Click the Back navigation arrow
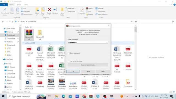Screen dimensions: 176x99 click(2, 22)
